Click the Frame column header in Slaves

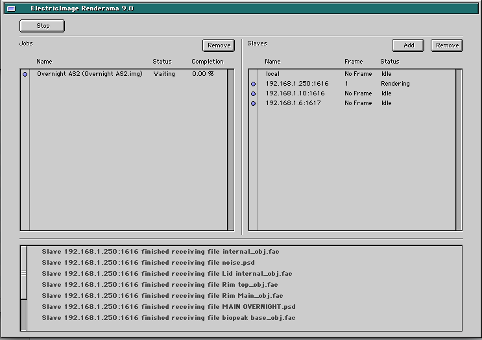(354, 62)
